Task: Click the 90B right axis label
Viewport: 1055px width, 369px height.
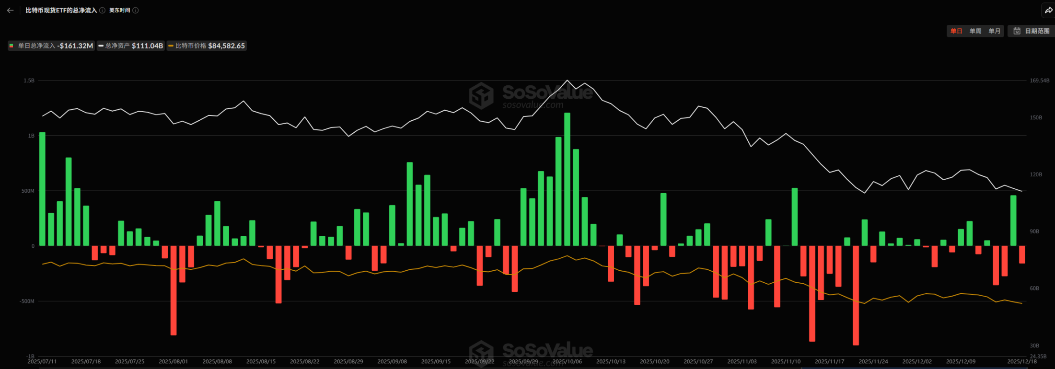Action: click(x=1034, y=231)
